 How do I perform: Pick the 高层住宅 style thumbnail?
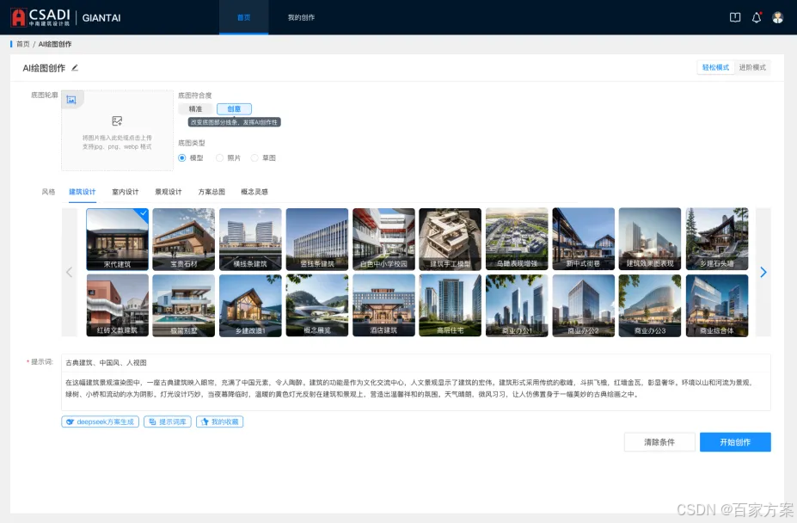pos(450,305)
